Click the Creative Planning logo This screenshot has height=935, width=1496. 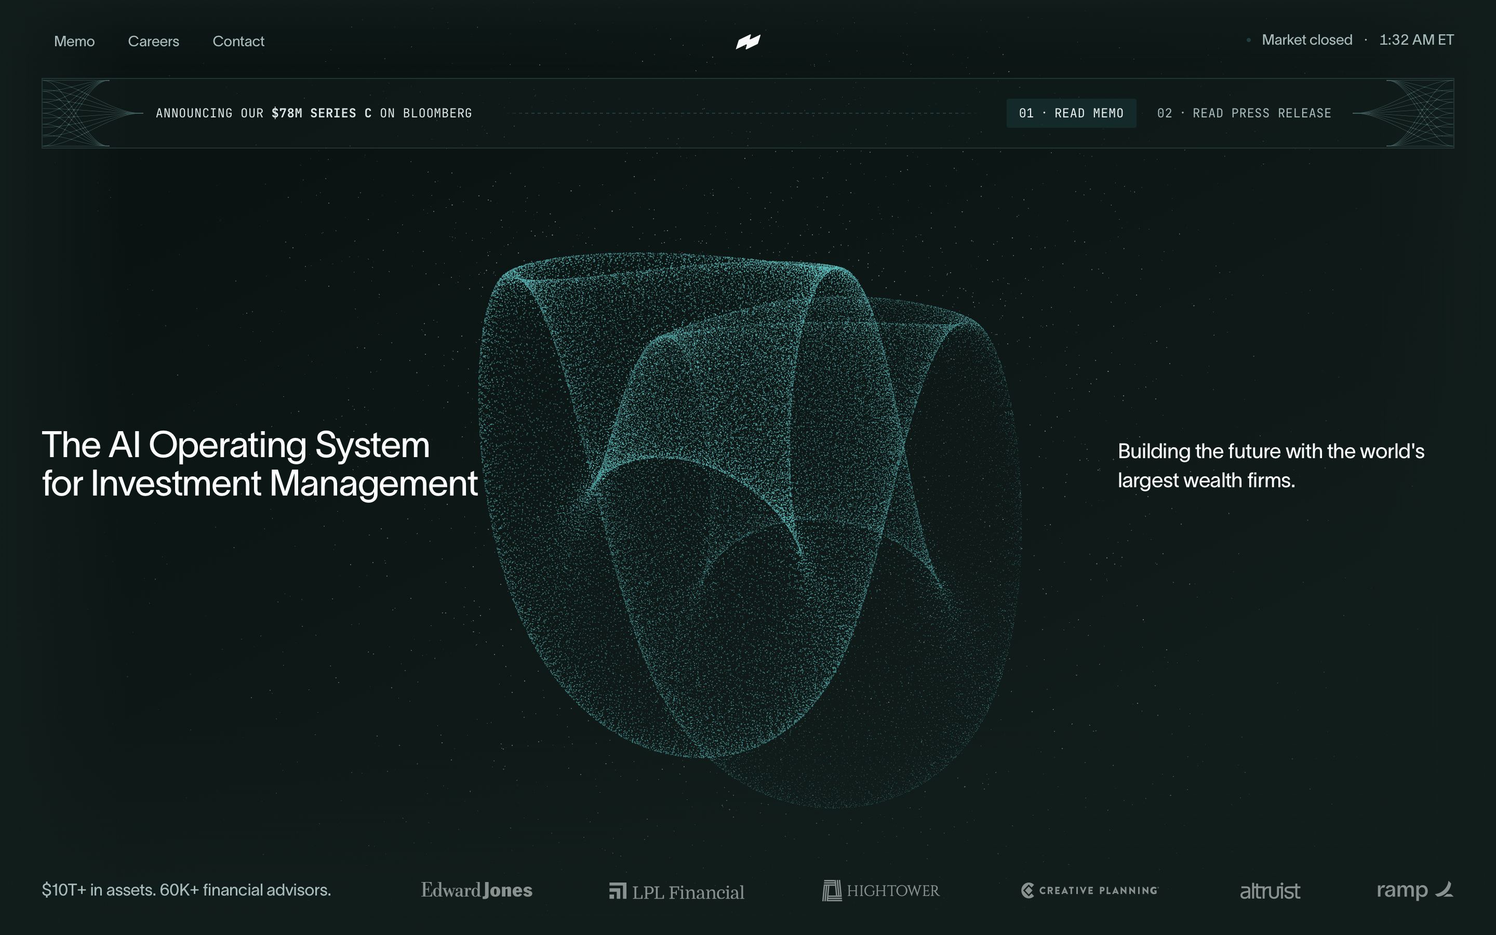1090,890
